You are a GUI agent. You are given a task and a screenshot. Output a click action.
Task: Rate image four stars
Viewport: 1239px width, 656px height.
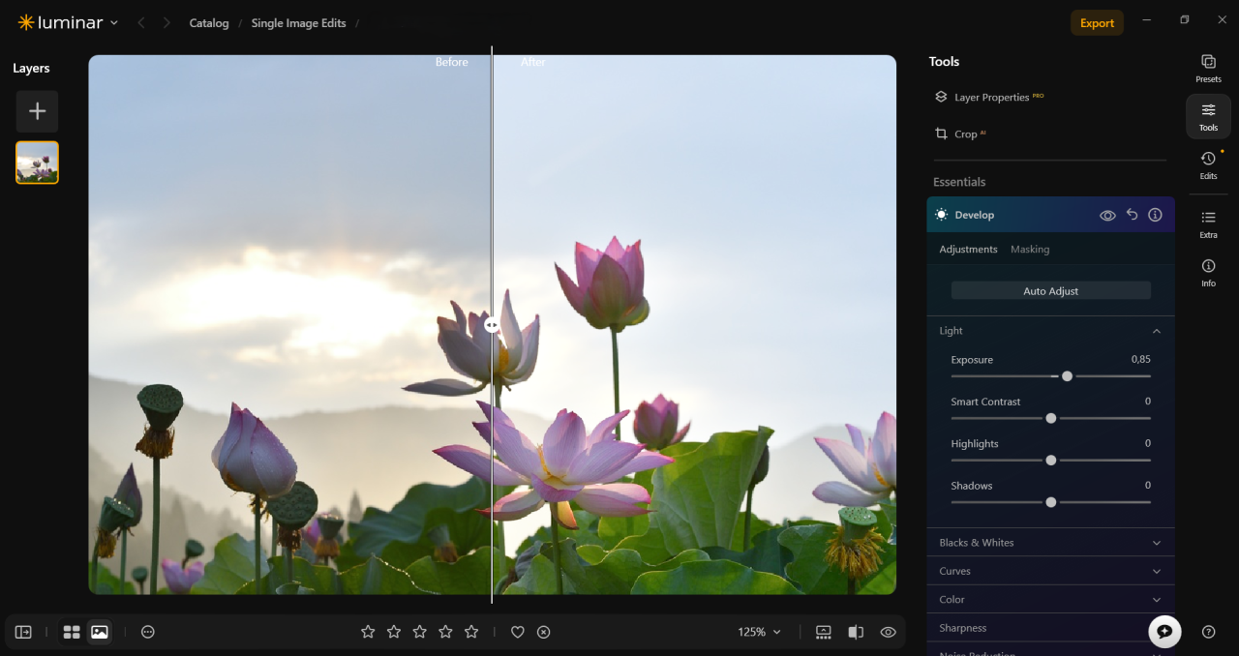[x=445, y=632]
